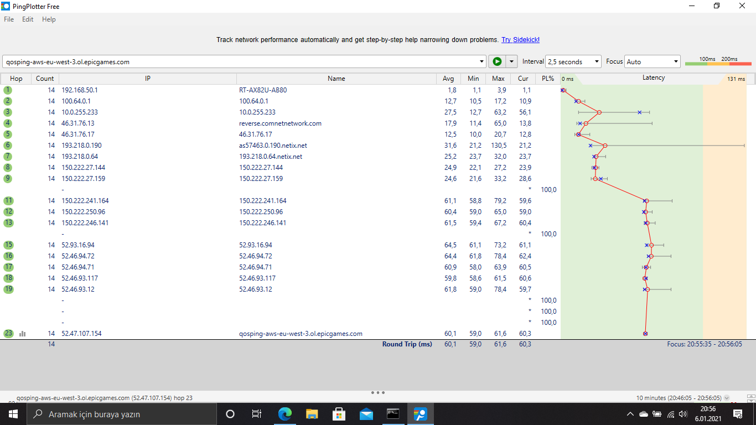Click the hop 18 number badge
This screenshot has width=756, height=425.
pos(8,278)
